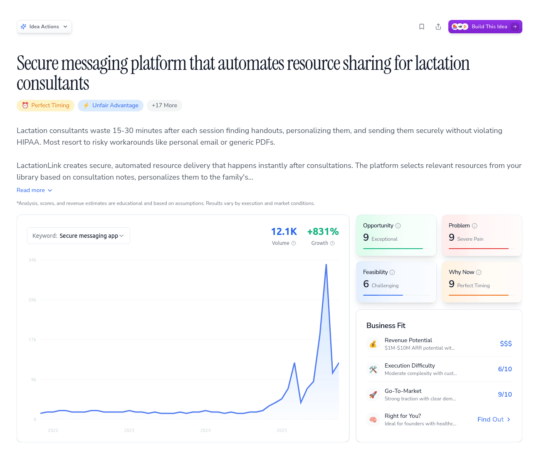Click the bookmark icon to save this idea
The image size is (539, 459).
pyautogui.click(x=422, y=26)
